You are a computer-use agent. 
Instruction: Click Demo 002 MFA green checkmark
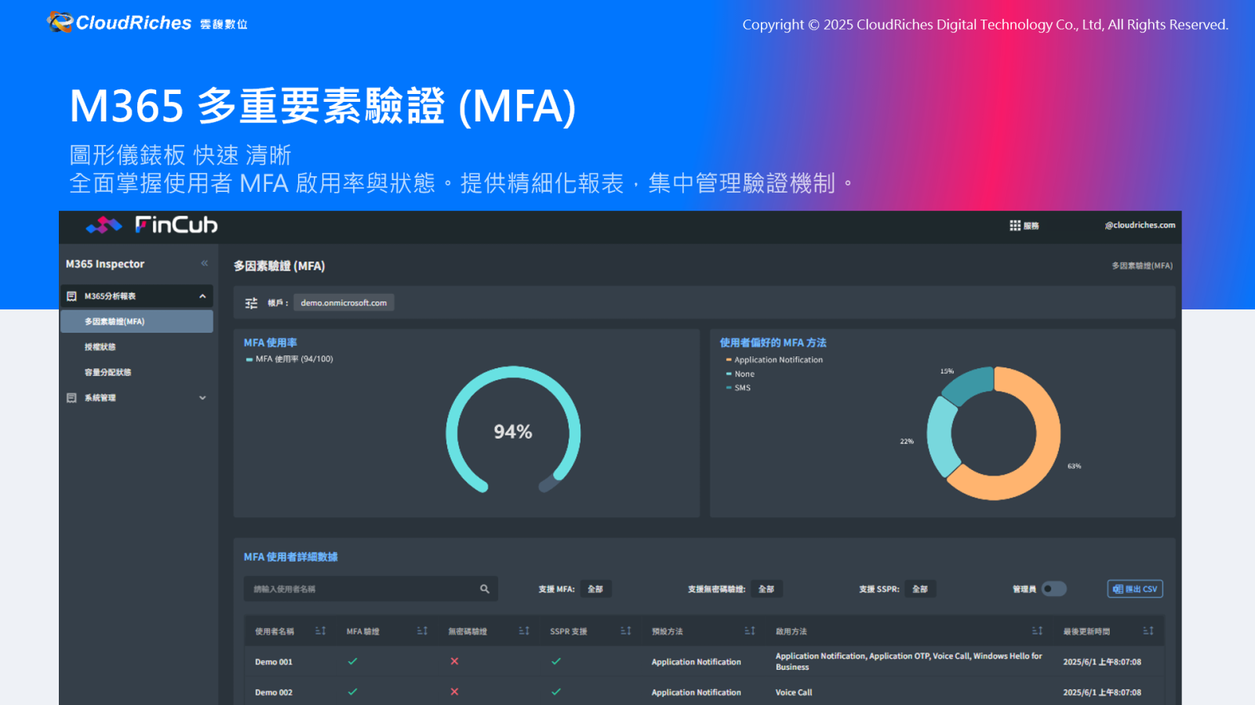pos(353,692)
